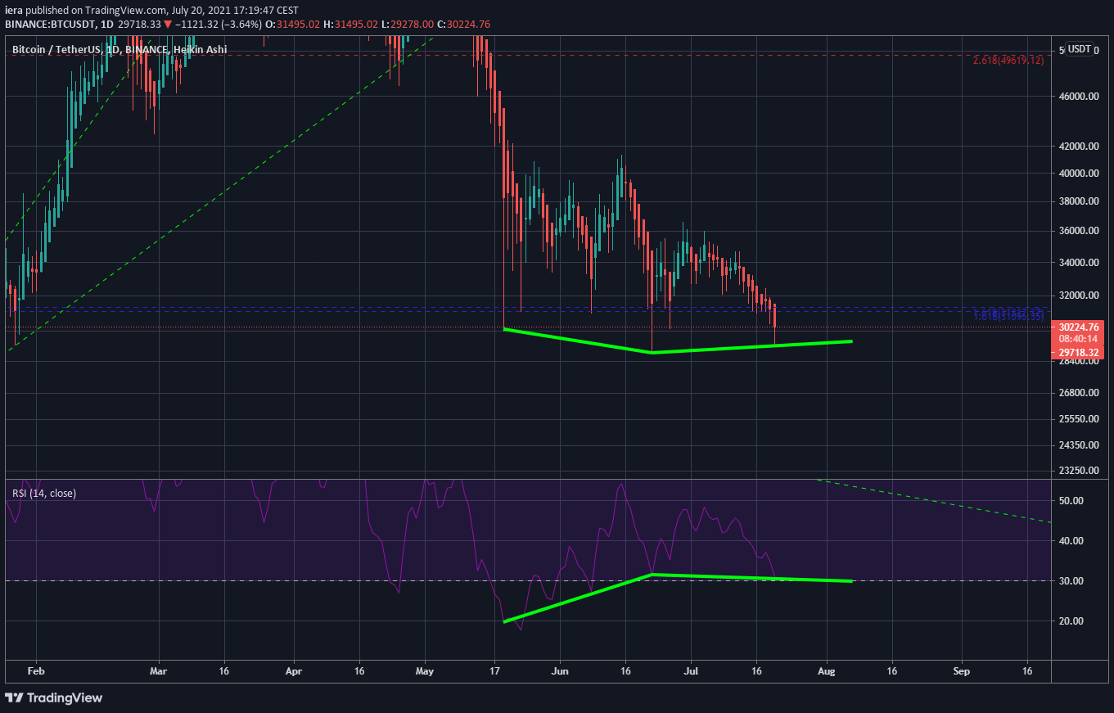Viewport: 1114px width, 713px height.
Task: Select the dashed green line in RSI pane
Action: coord(934,500)
